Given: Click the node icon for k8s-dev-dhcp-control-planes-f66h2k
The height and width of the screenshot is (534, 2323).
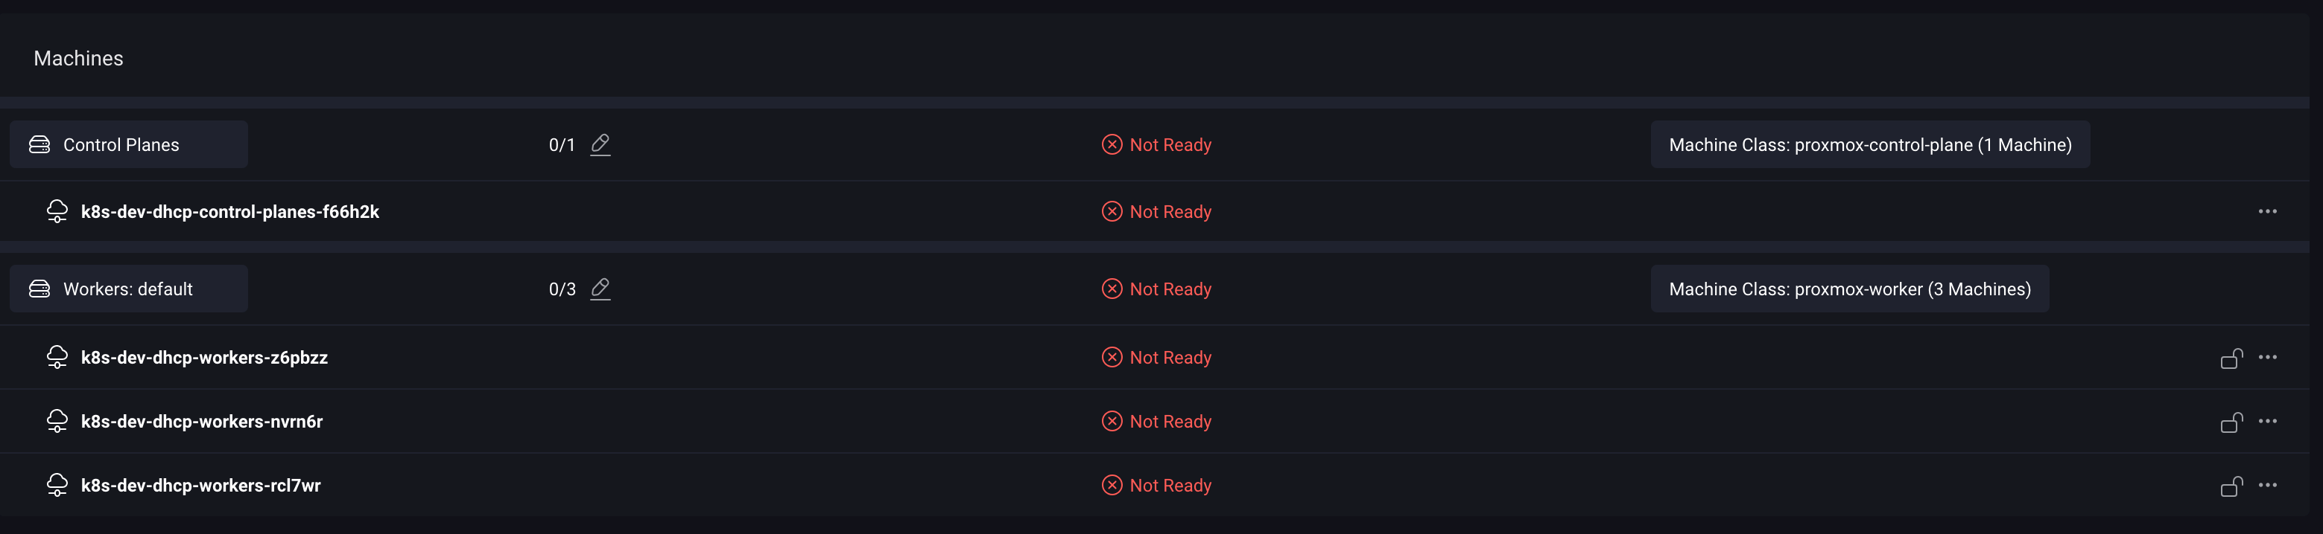Looking at the screenshot, I should pos(57,212).
